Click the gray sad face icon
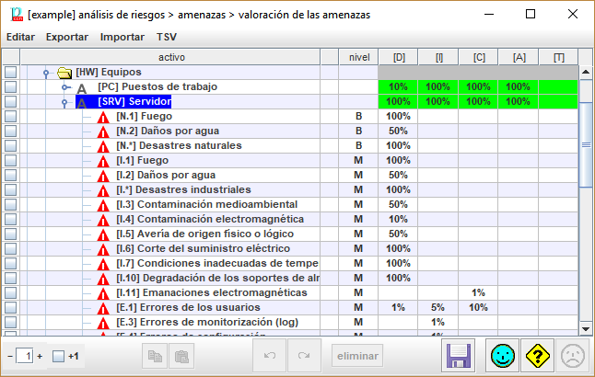This screenshot has width=595, height=377. [x=573, y=355]
